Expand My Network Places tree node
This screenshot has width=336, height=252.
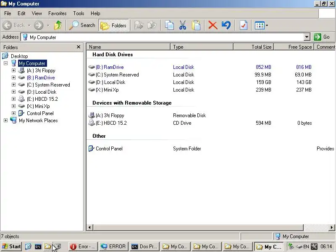[x=6, y=121]
